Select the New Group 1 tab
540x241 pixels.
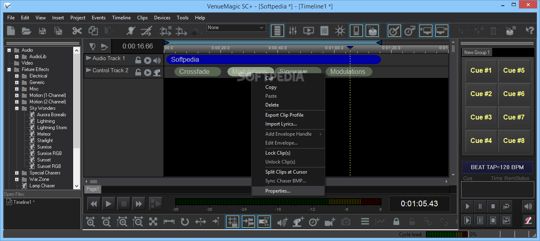tap(477, 52)
